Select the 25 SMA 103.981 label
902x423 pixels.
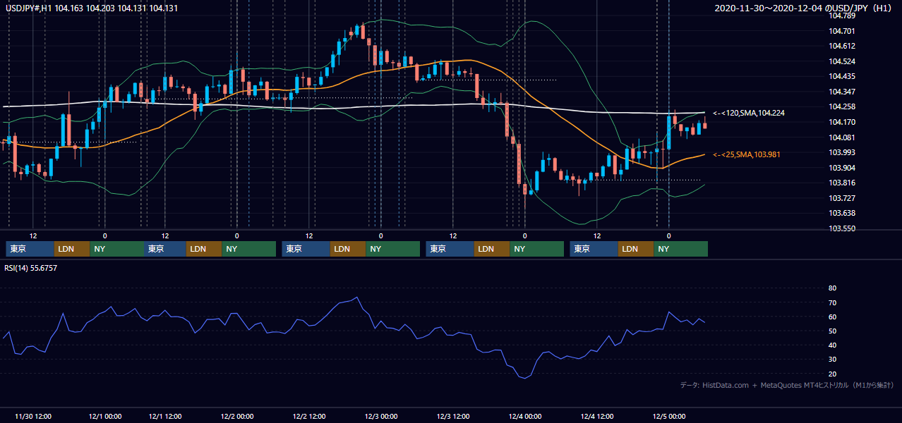click(746, 154)
